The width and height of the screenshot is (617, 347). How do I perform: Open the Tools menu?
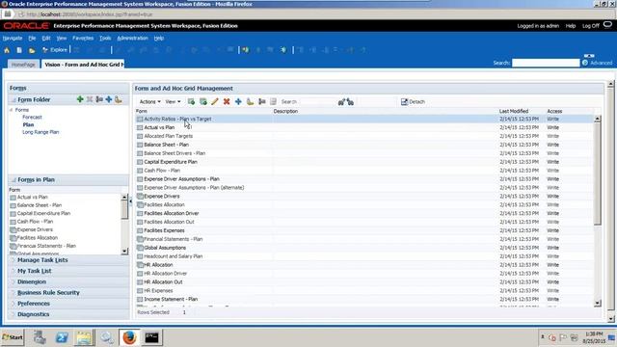click(105, 39)
